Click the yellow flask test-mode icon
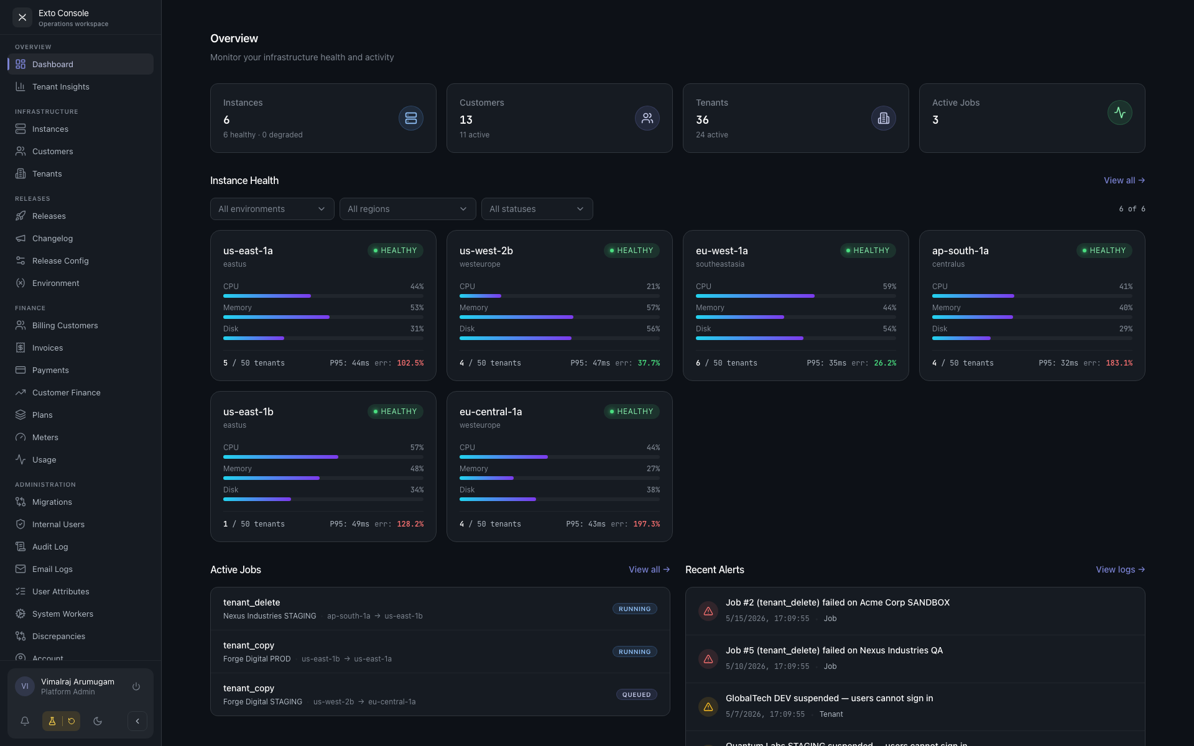Screen dimensions: 1194x746 tap(52, 721)
